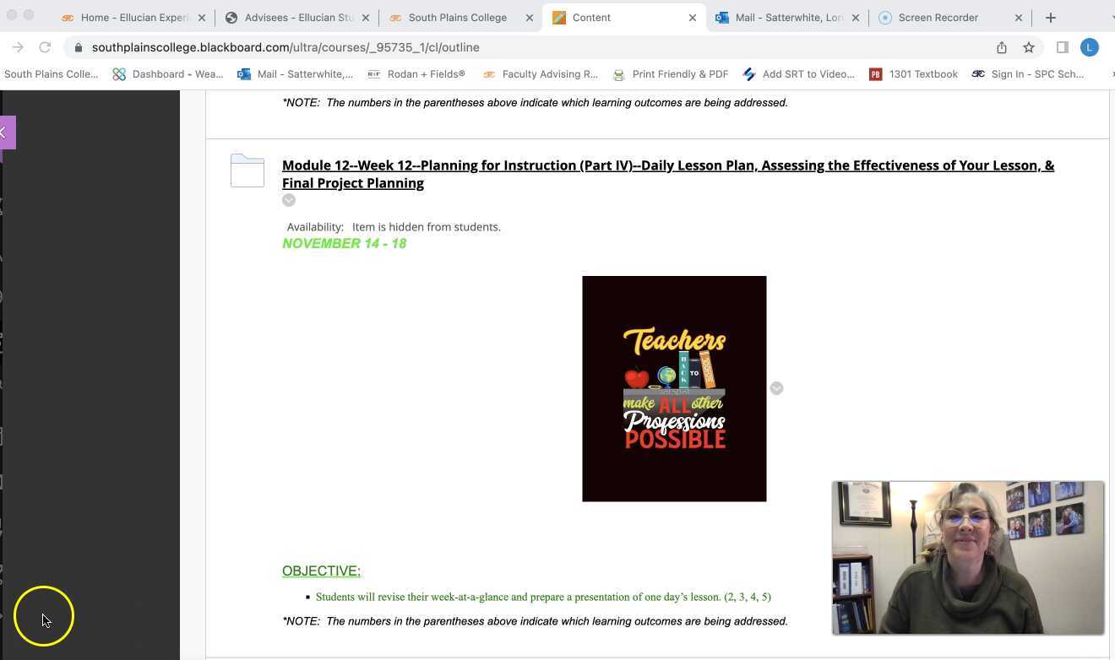Switch to the Advisees Ellucian tab
Image resolution: width=1115 pixels, height=660 pixels.
[x=297, y=17]
